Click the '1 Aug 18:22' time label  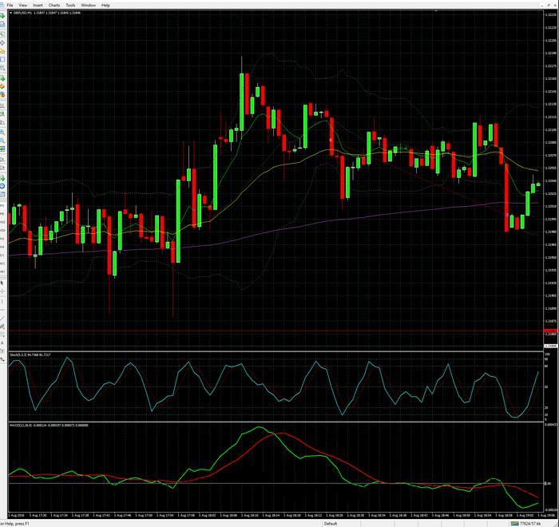pos(314,515)
